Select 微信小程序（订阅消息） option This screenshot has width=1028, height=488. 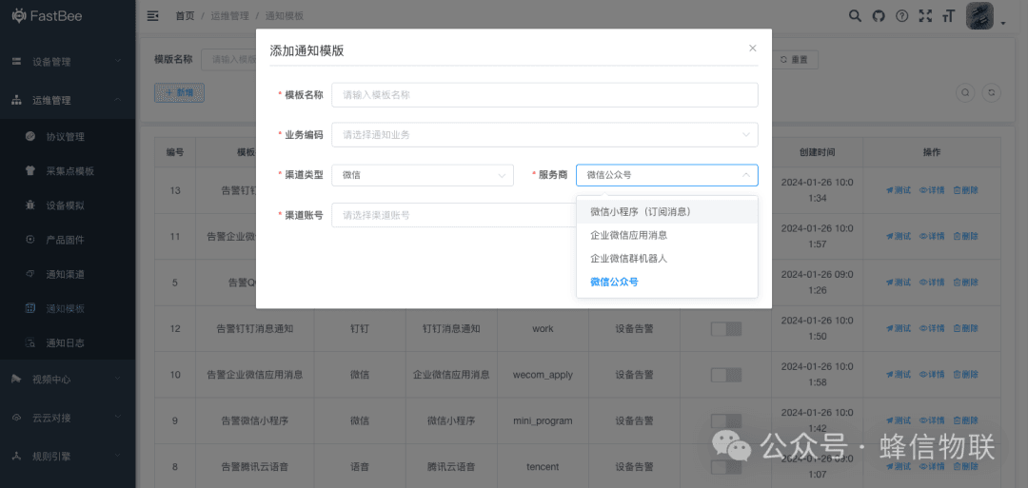coord(666,212)
